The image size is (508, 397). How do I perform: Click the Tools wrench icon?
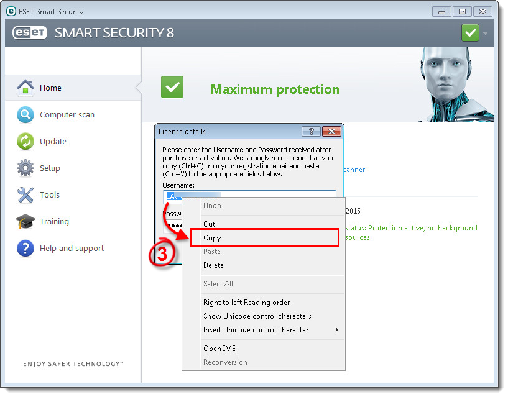click(x=25, y=195)
